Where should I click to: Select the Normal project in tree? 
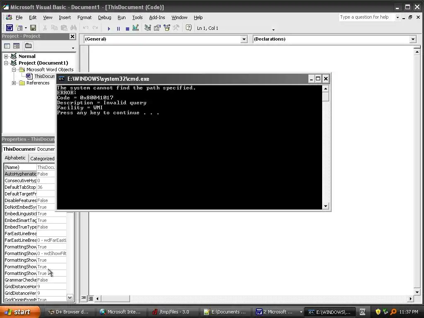click(27, 56)
